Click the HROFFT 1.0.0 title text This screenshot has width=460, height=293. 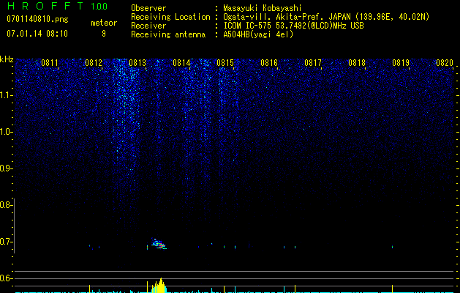[58, 6]
